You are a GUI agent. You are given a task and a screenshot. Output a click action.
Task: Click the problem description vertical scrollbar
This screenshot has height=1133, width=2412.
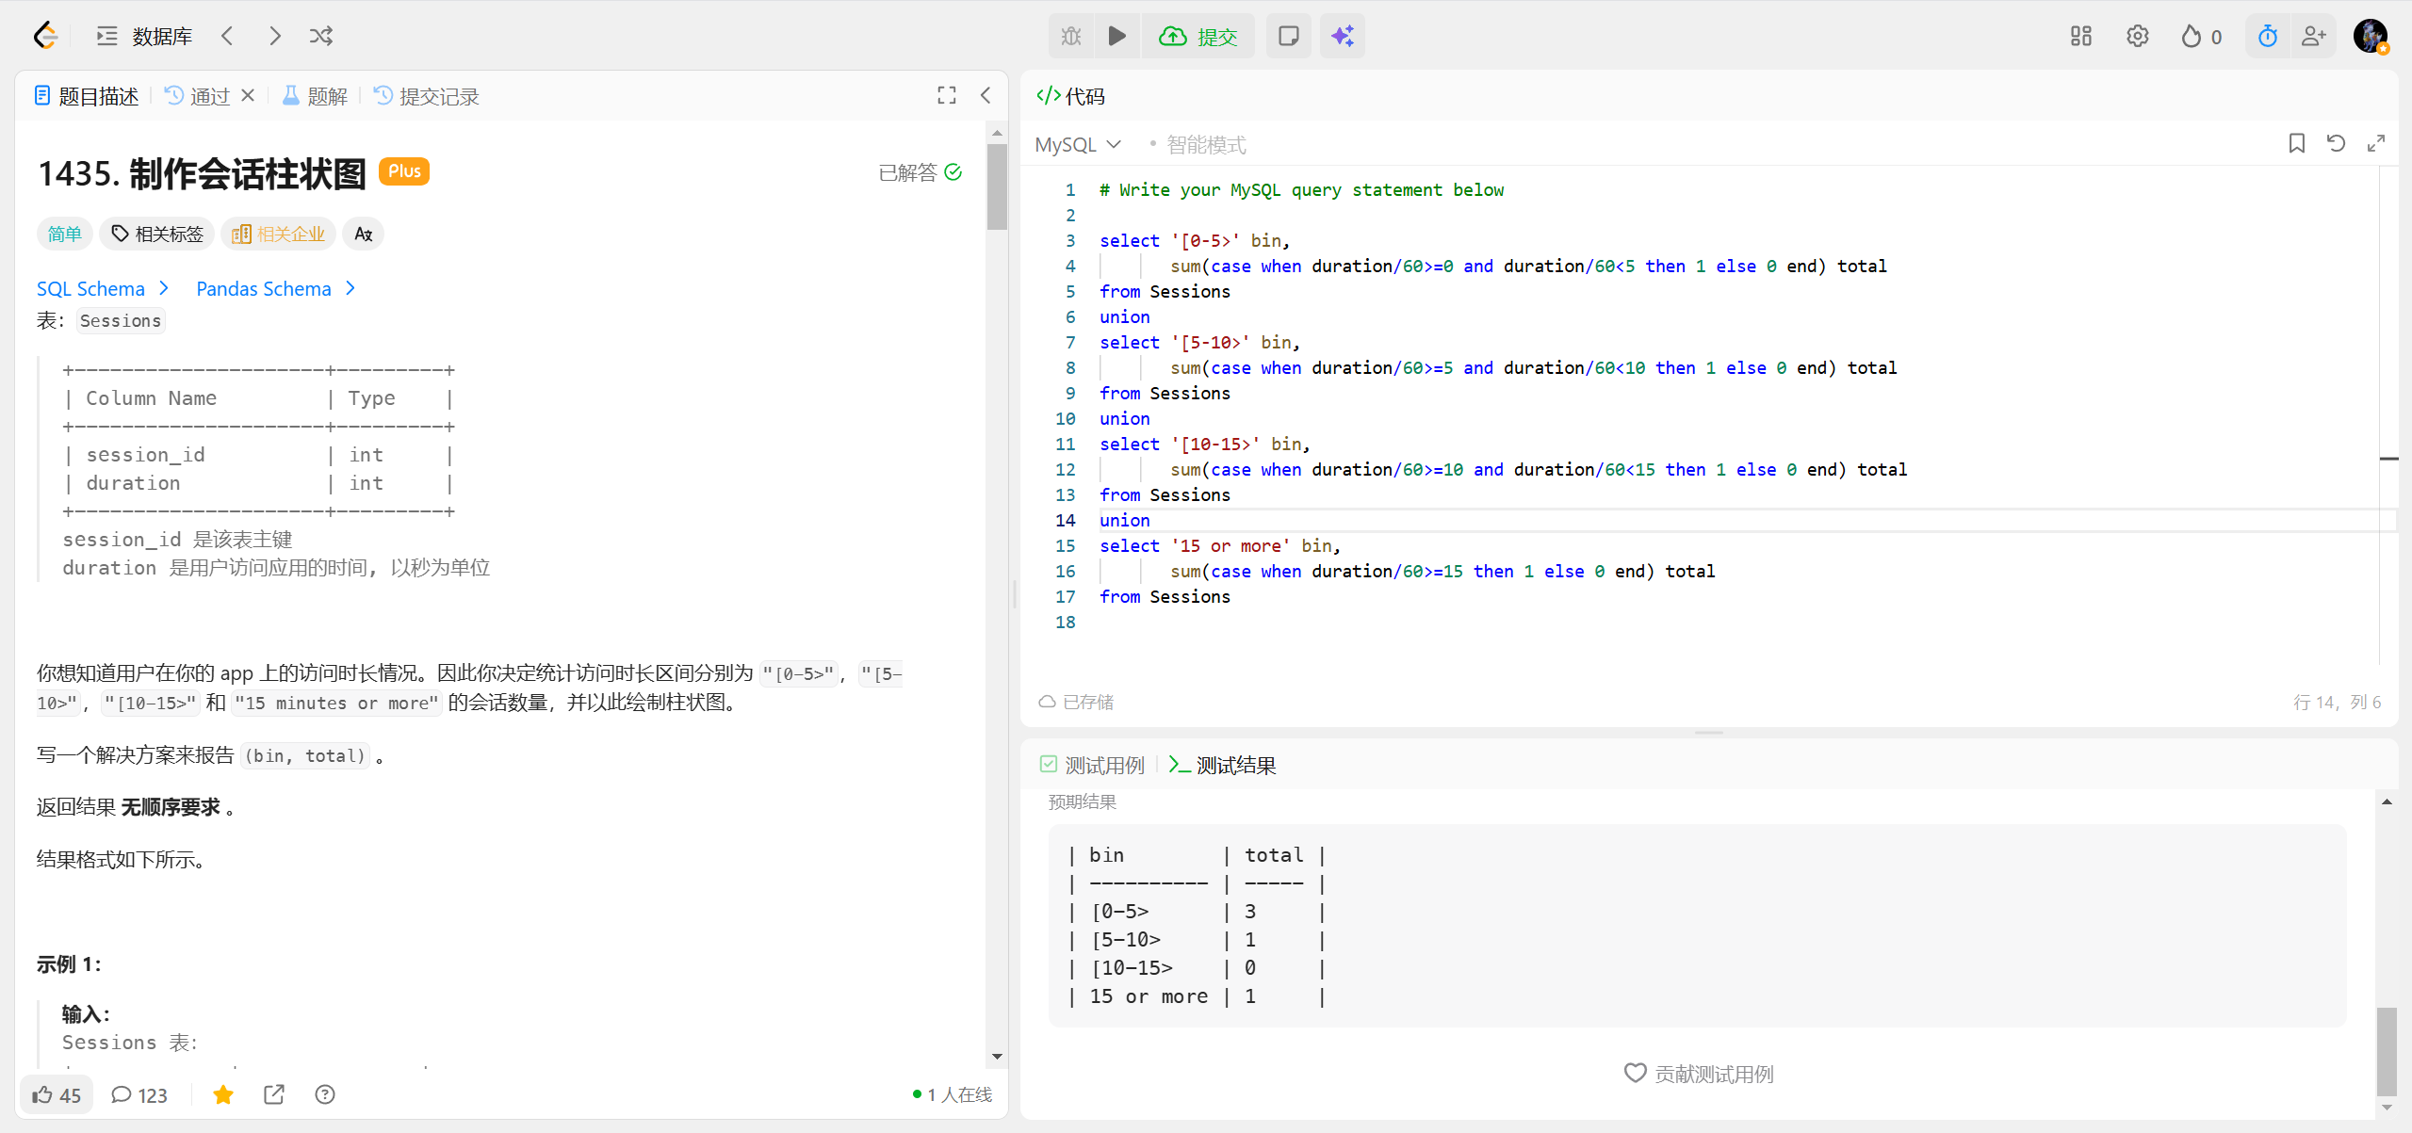(x=997, y=188)
